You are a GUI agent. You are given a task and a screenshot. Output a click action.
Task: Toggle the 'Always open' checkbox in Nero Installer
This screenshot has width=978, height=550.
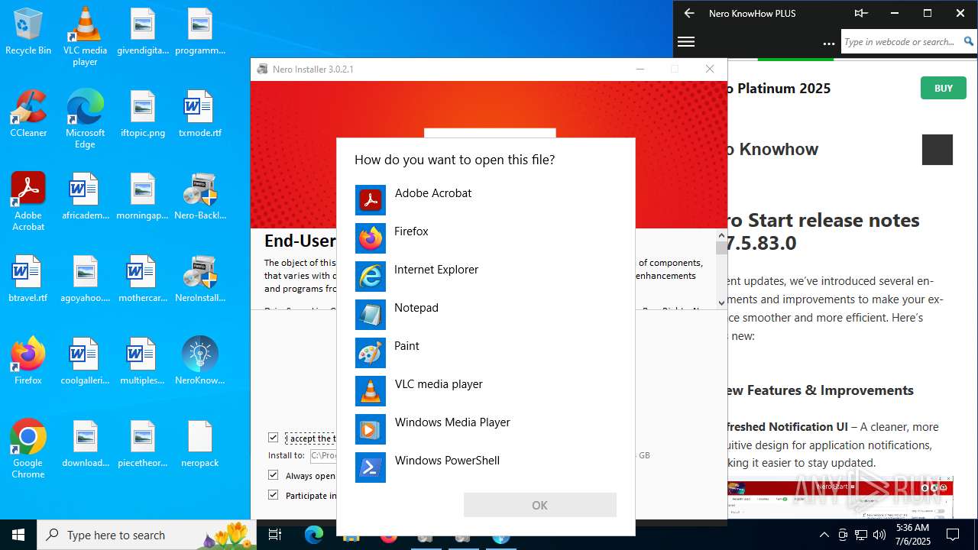click(274, 475)
